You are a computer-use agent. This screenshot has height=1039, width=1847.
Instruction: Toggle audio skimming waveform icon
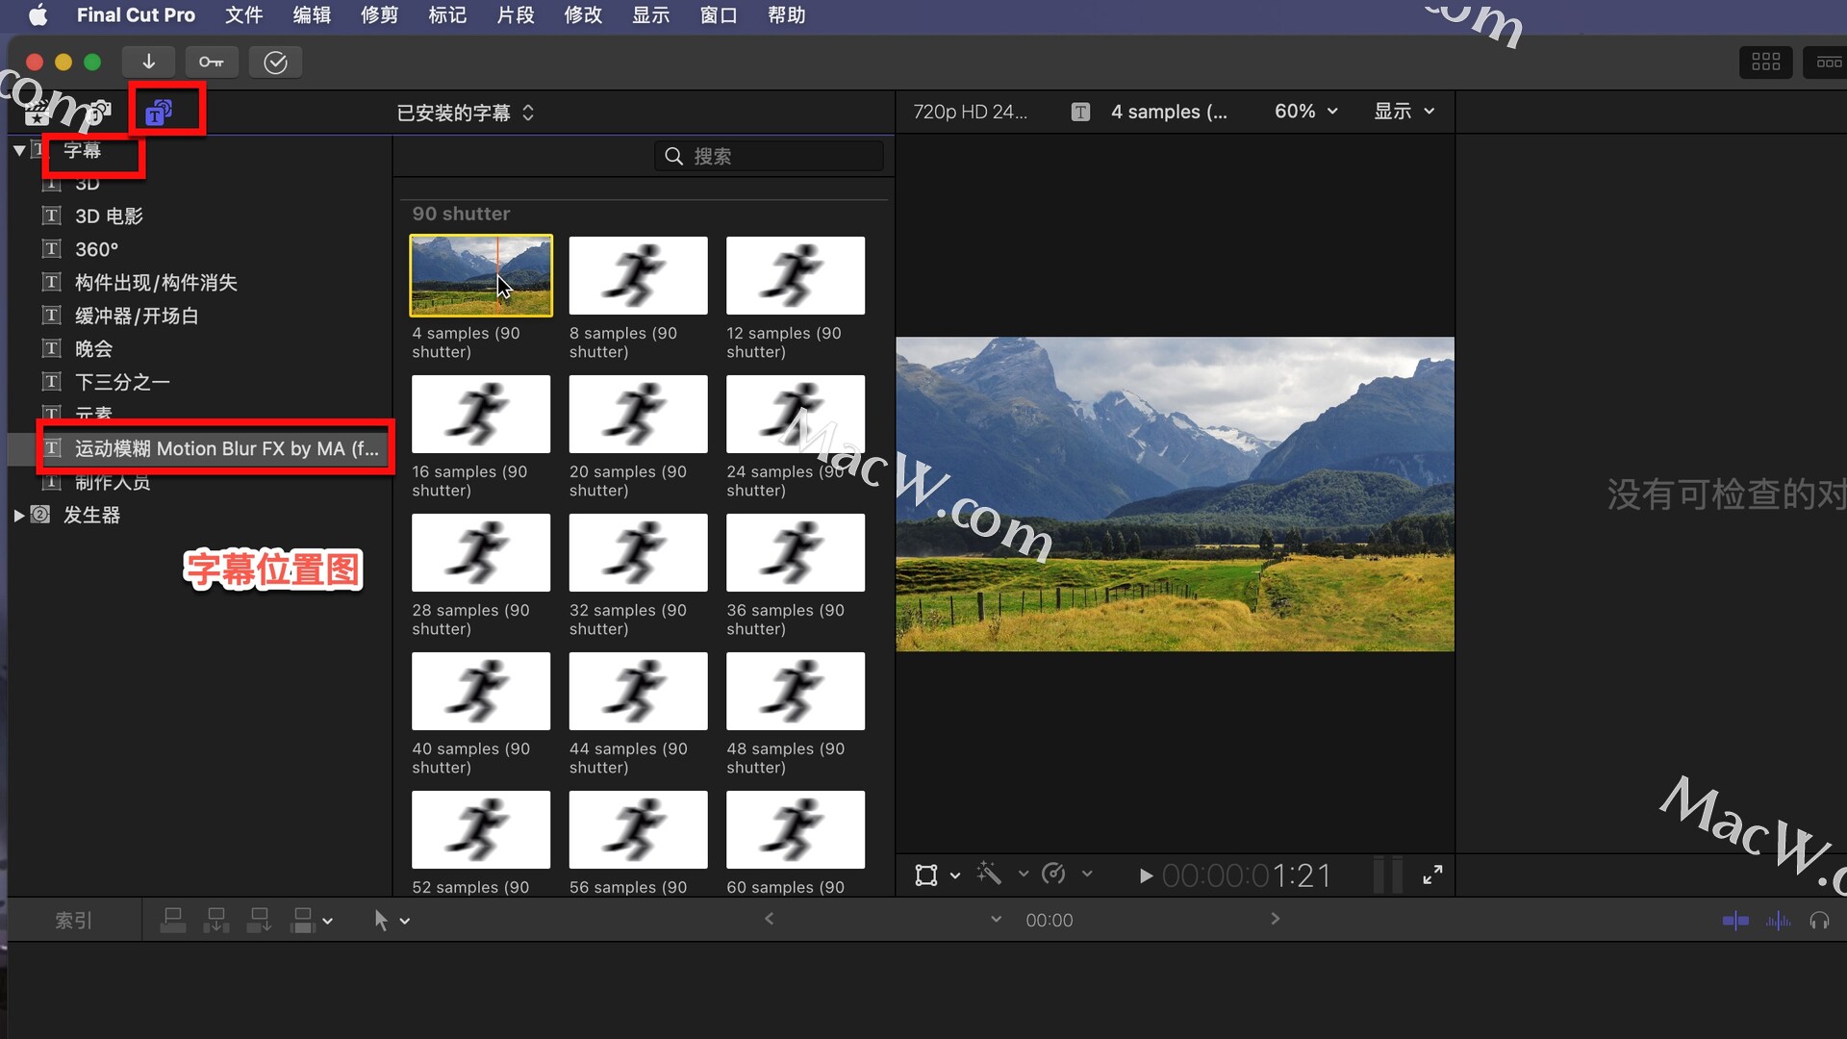point(1778,921)
